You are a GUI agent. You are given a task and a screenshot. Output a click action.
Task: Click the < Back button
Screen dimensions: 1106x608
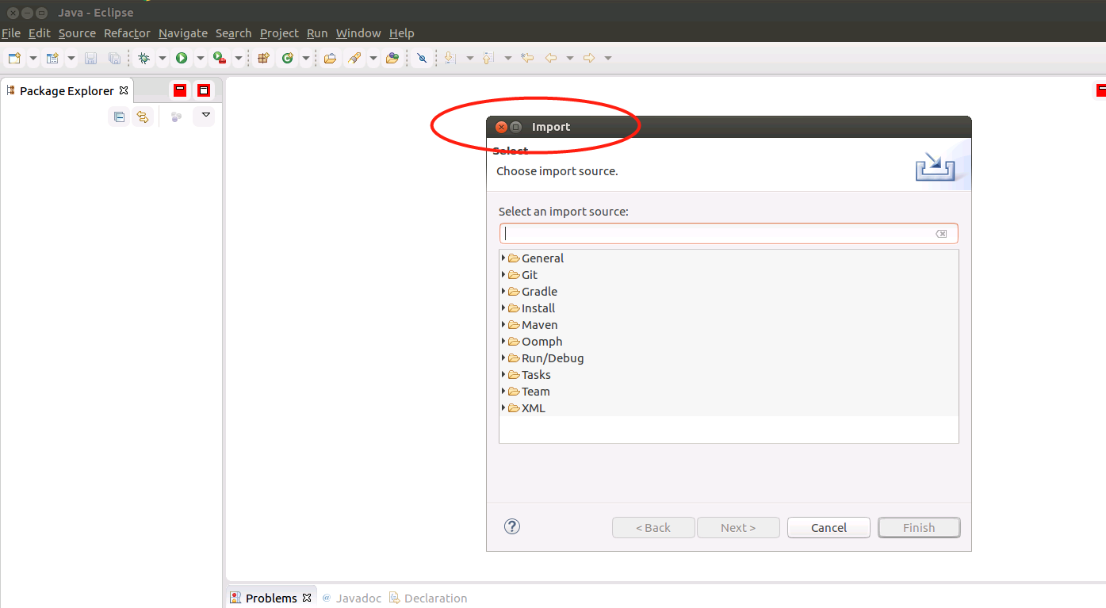coord(653,527)
